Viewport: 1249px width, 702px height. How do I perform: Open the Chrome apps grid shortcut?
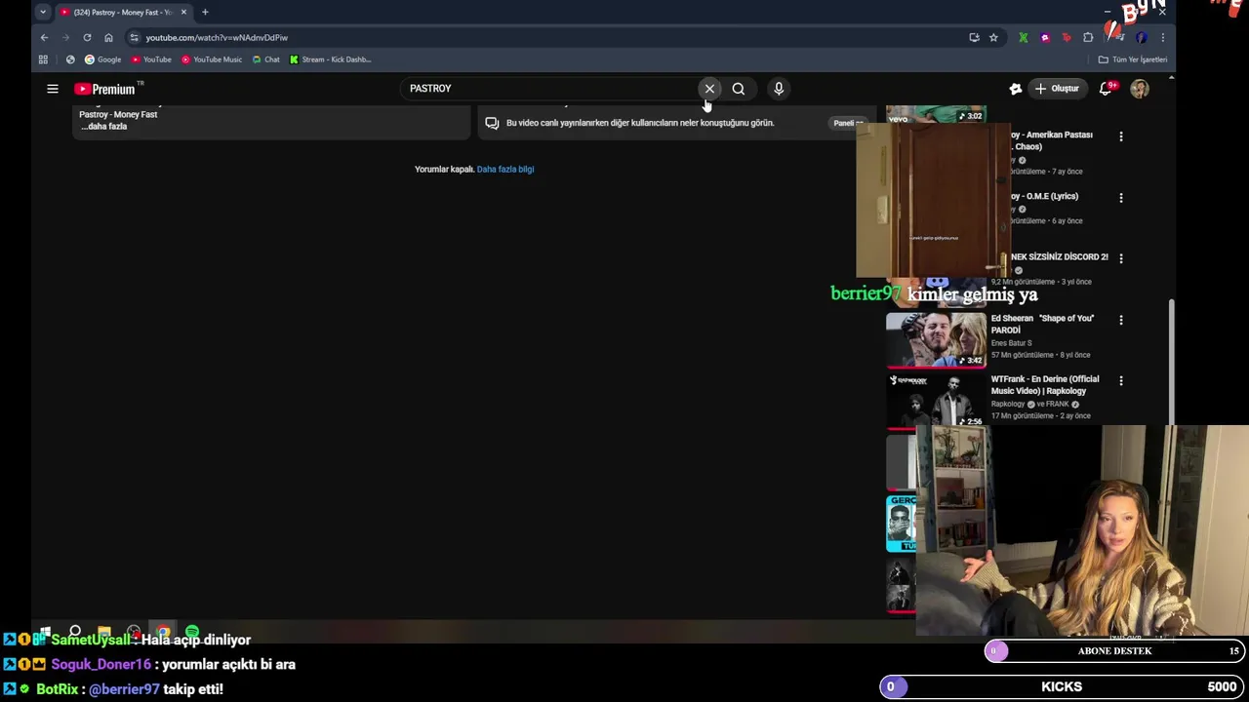[43, 59]
